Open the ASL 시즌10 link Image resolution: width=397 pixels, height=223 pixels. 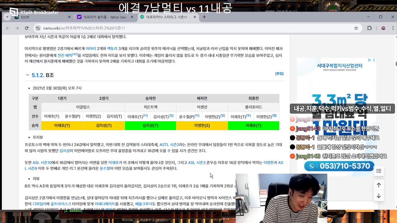coord(42,163)
